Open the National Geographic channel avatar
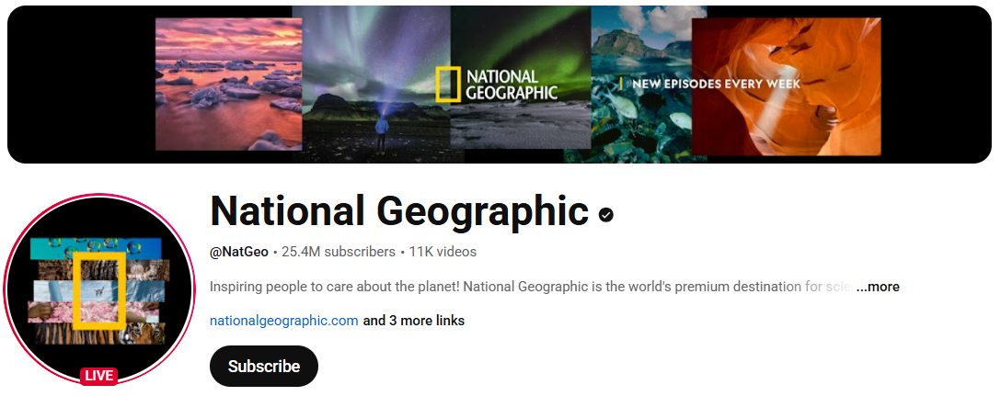The height and width of the screenshot is (396, 1001). coord(99,289)
